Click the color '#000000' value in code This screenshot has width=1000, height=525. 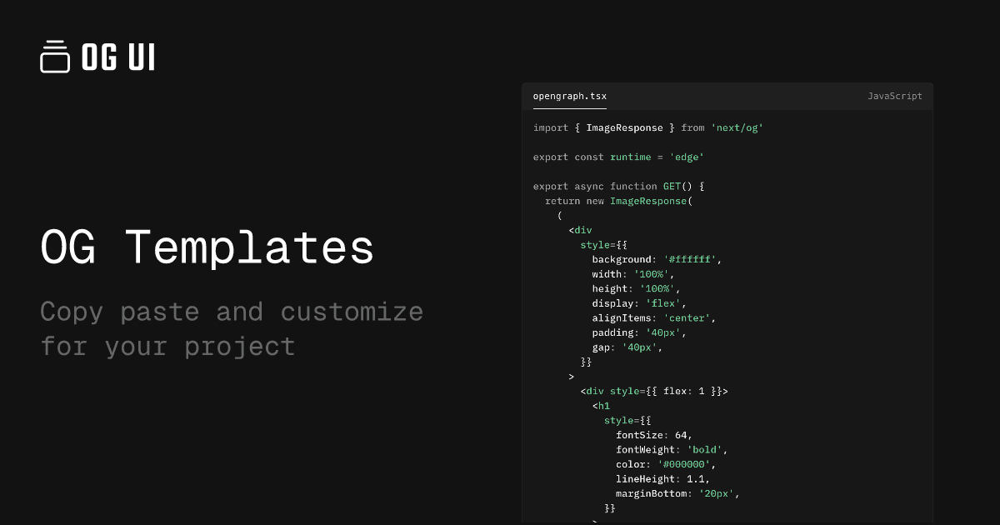684,464
